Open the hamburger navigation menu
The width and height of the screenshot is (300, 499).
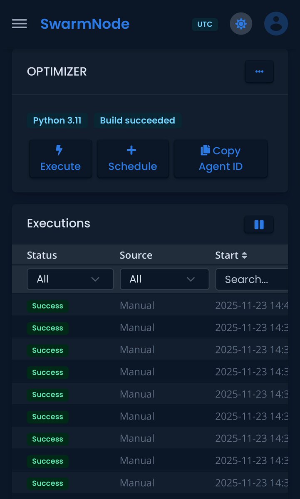(19, 24)
